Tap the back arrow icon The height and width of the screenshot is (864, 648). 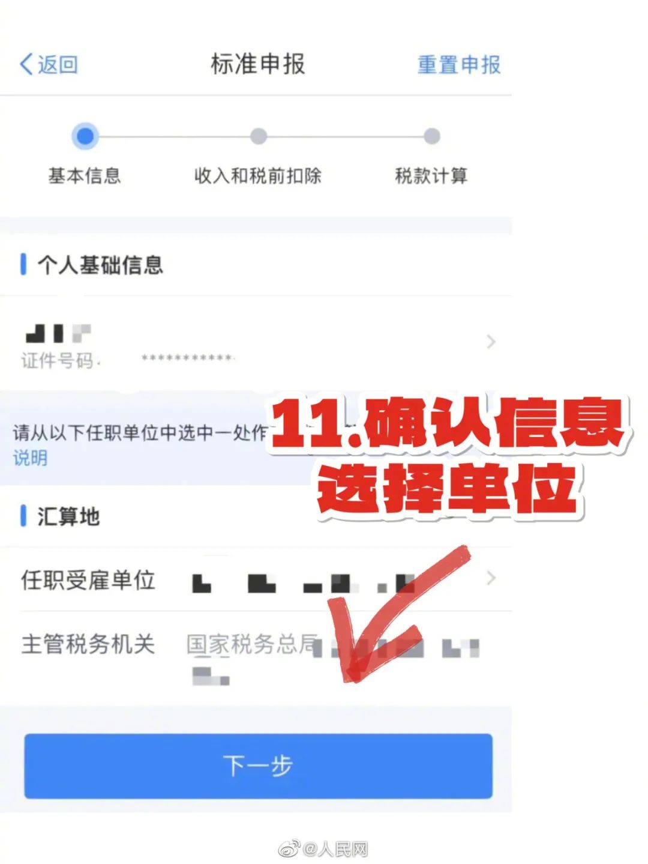tap(26, 64)
